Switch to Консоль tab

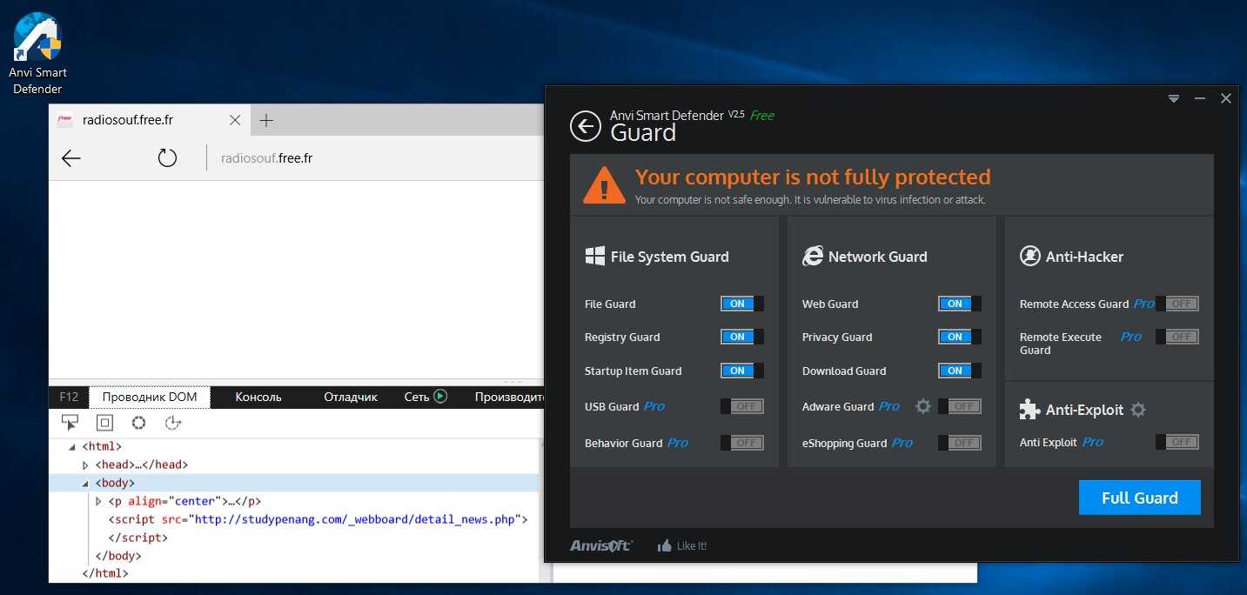[x=258, y=397]
